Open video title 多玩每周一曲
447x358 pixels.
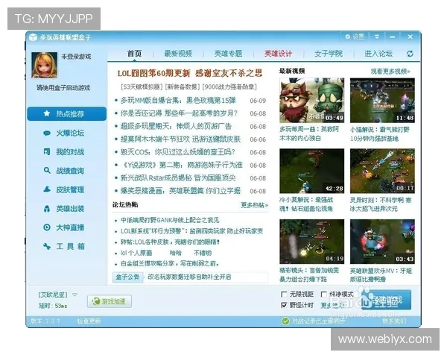(x=309, y=134)
